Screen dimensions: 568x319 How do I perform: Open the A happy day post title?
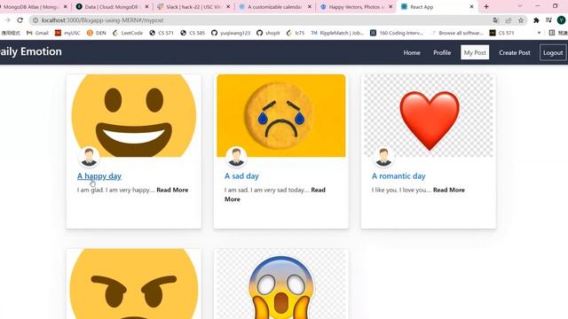tap(99, 176)
